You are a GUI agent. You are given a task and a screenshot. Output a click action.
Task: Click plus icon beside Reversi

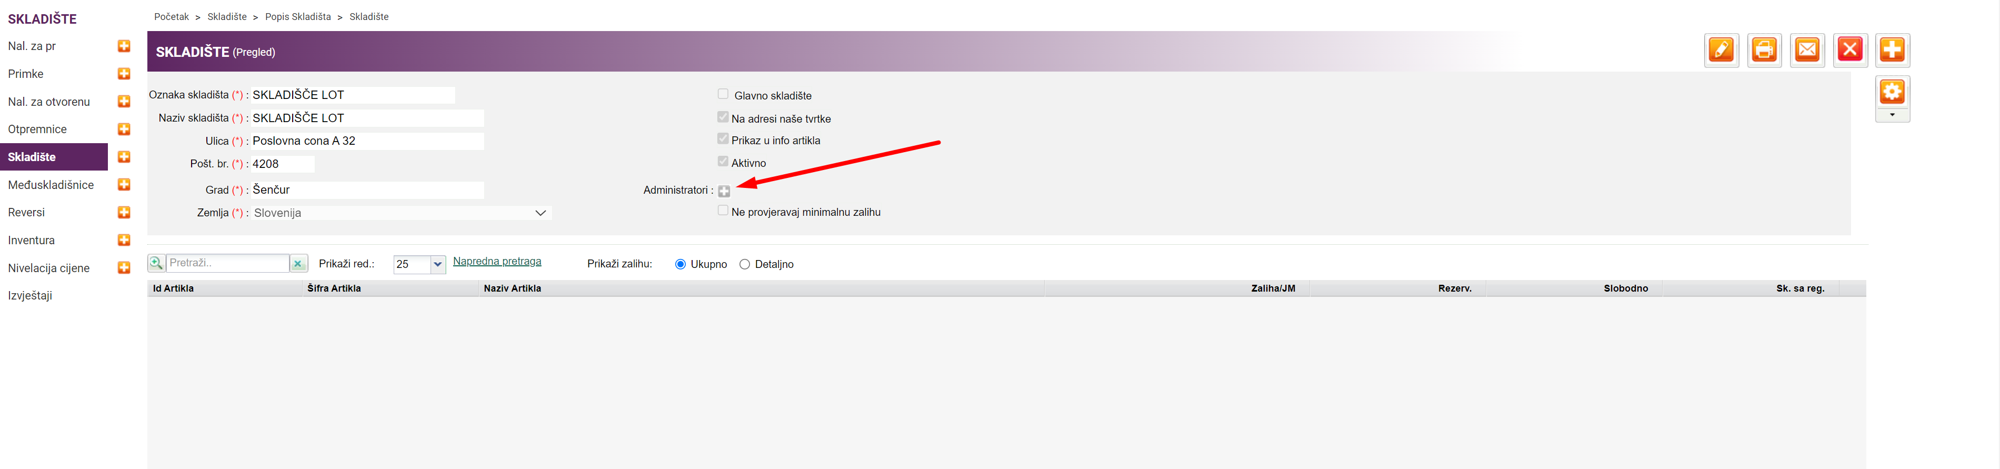pyautogui.click(x=124, y=213)
